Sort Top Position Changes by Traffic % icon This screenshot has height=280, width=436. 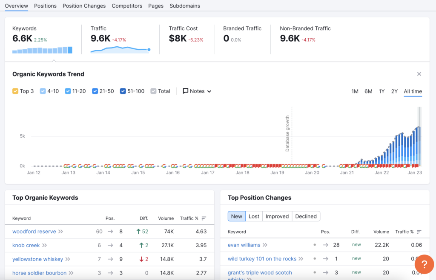[x=419, y=232]
